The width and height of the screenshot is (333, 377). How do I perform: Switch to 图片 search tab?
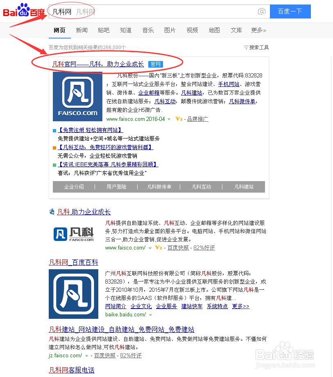pos(170,30)
